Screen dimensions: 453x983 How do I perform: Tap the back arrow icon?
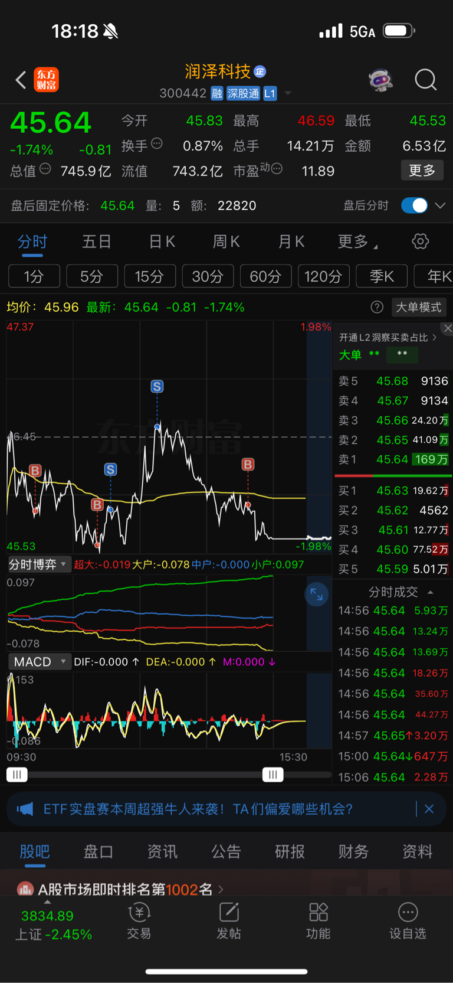[21, 80]
